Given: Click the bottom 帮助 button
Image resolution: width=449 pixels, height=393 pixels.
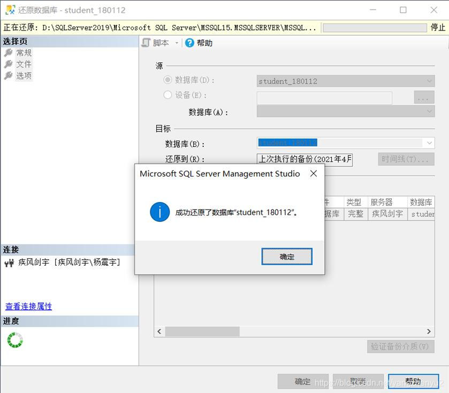Looking at the screenshot, I should tap(413, 381).
